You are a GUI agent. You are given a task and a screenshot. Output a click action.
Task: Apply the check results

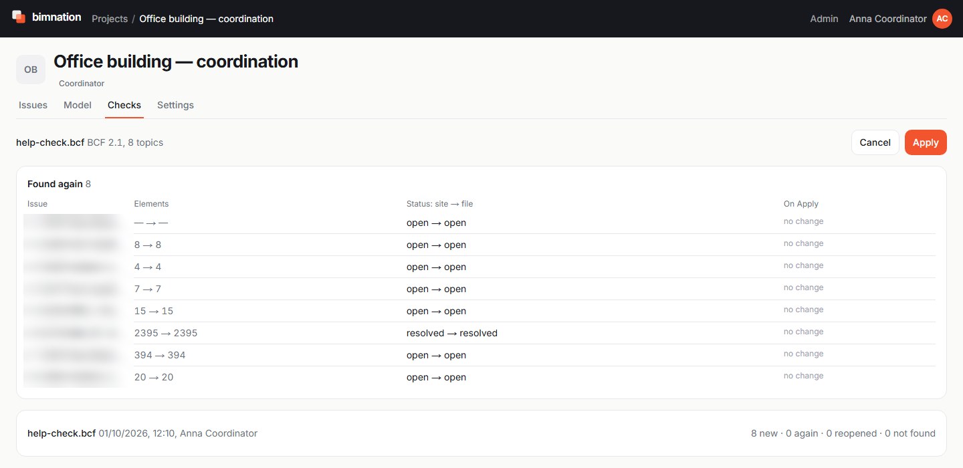[926, 142]
